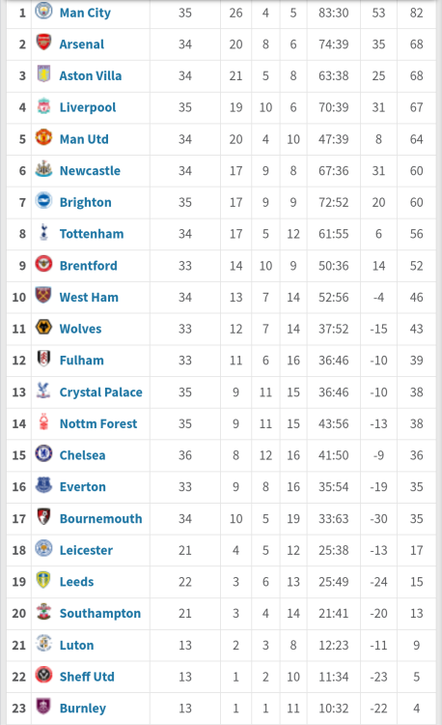Image resolution: width=442 pixels, height=725 pixels.
Task: Click the Sheff Utd crest icon
Action: click(43, 675)
